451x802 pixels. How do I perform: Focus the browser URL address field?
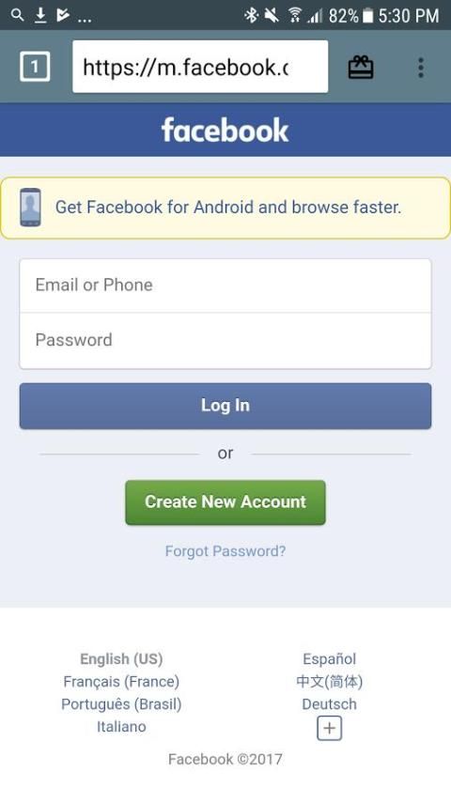coord(200,67)
